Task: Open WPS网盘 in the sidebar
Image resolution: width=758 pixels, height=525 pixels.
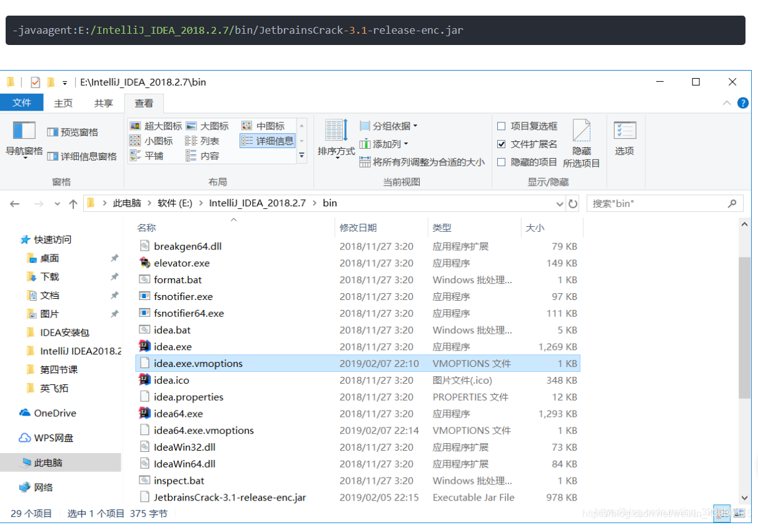Action: point(46,437)
